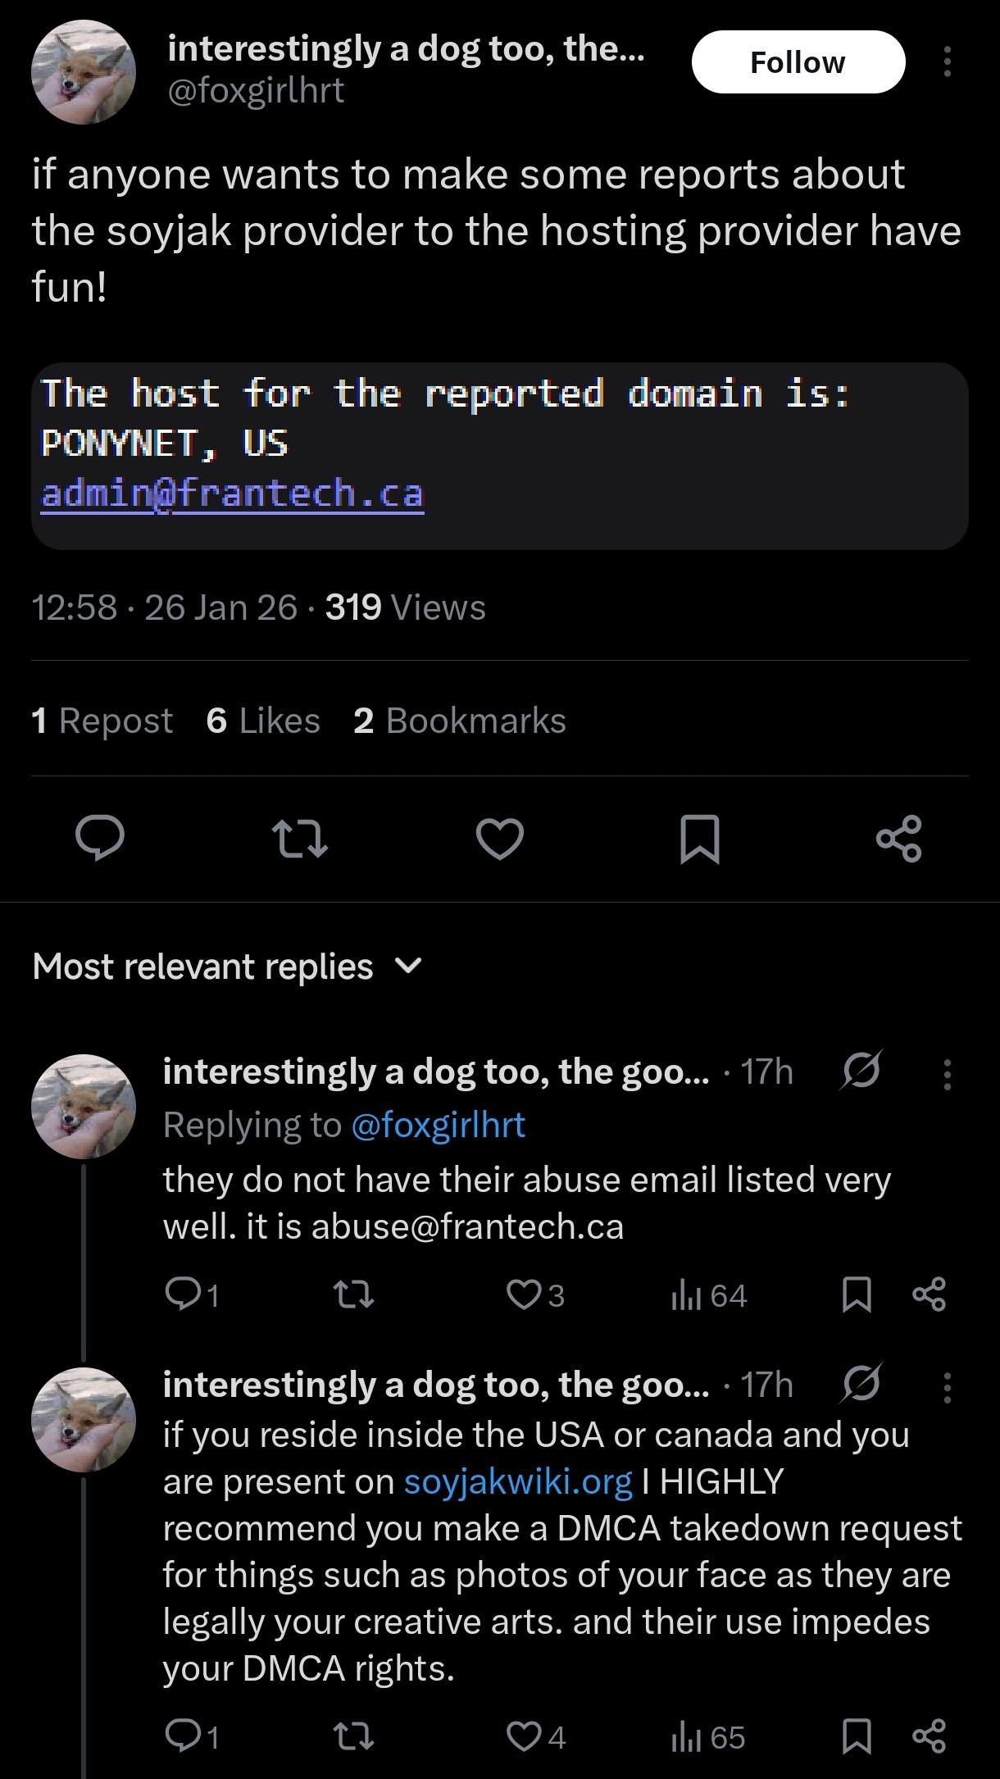Image resolution: width=1000 pixels, height=1779 pixels.
Task: Open the main post author's fox avatar
Action: click(x=84, y=72)
